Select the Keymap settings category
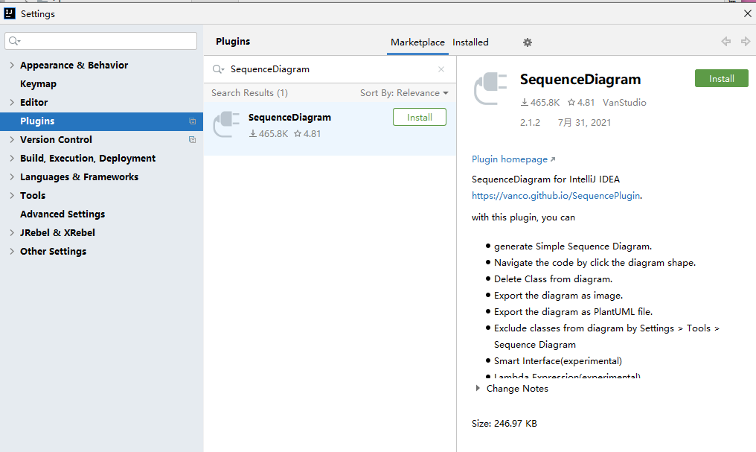Viewport: 756px width, 452px height. [36, 83]
